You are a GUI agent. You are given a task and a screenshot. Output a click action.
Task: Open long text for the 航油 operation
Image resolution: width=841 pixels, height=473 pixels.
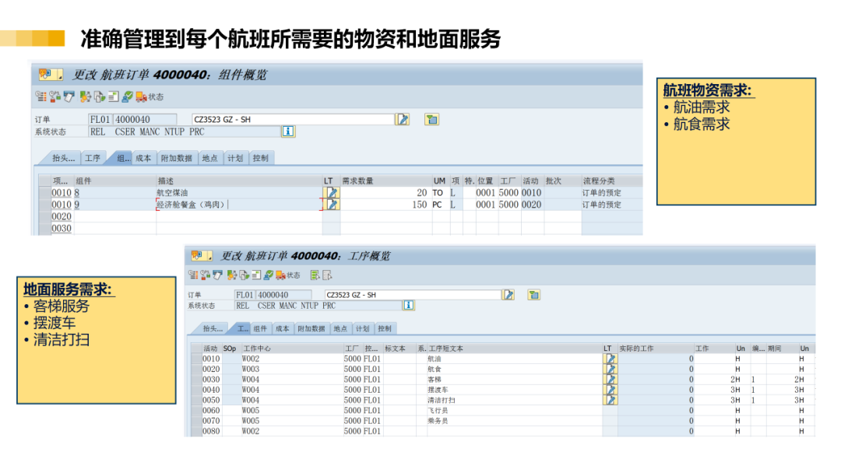pos(611,359)
